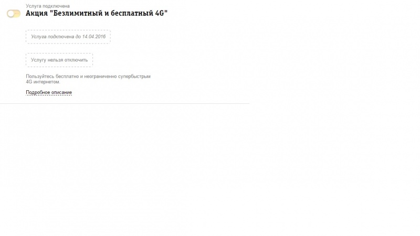Click the date "14.04.2016" in the notice
The height and width of the screenshot is (236, 420).
pos(94,37)
